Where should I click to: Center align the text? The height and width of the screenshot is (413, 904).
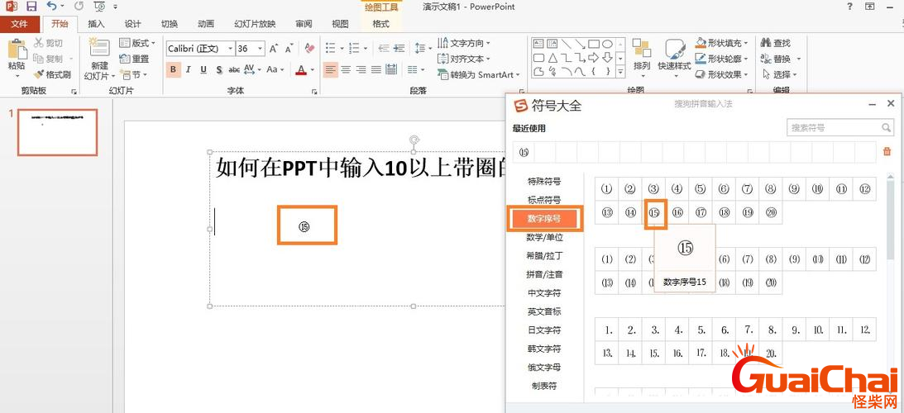(346, 69)
